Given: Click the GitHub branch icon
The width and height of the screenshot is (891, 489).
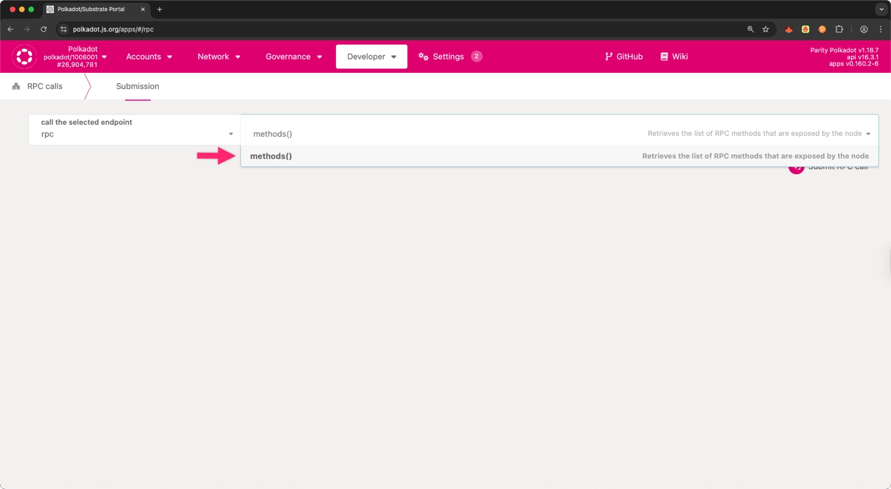Looking at the screenshot, I should 609,56.
